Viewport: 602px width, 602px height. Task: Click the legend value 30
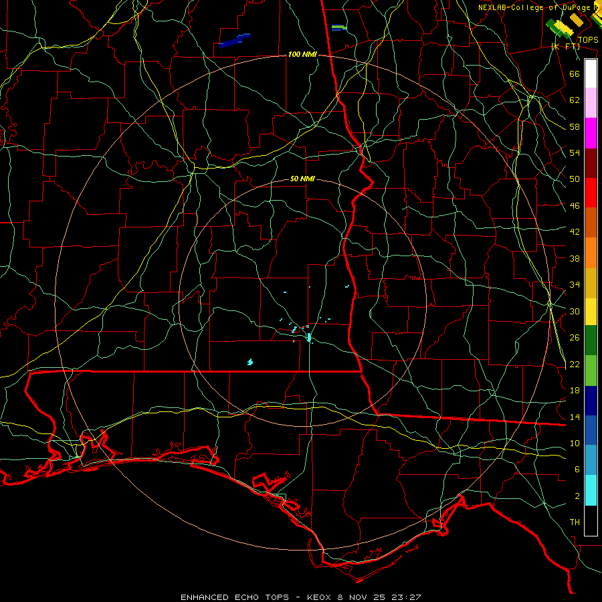tap(575, 311)
